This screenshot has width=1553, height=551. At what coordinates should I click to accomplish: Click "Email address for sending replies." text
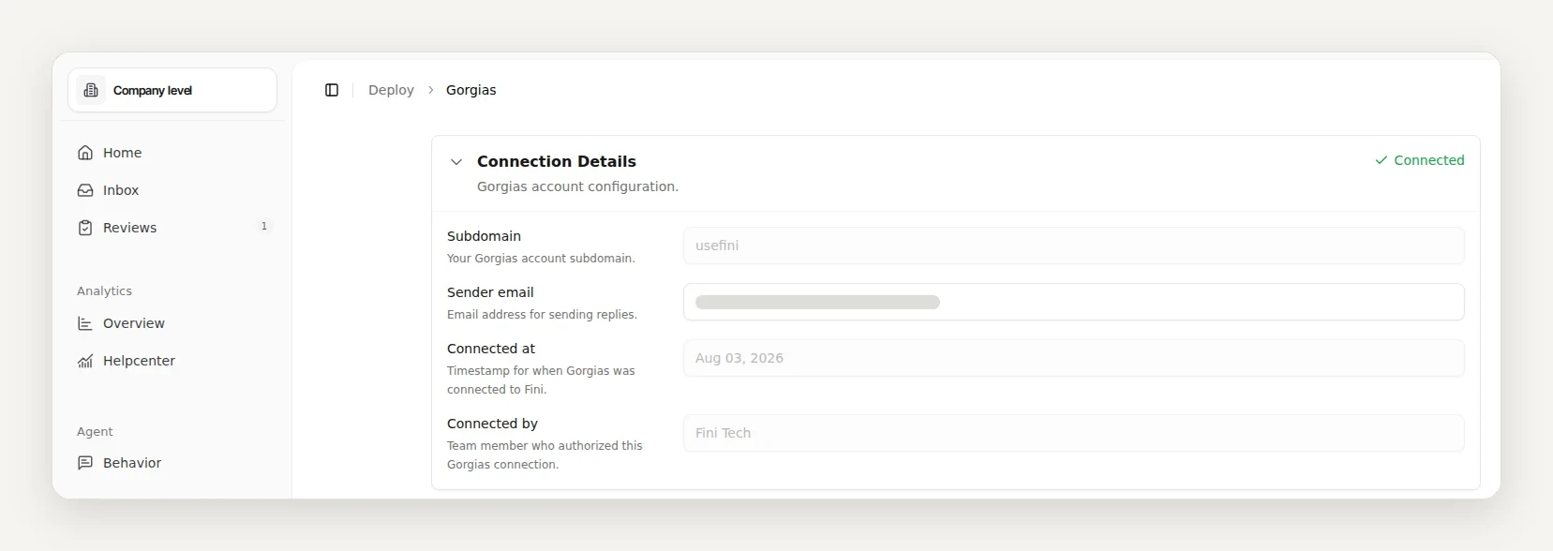pos(542,315)
